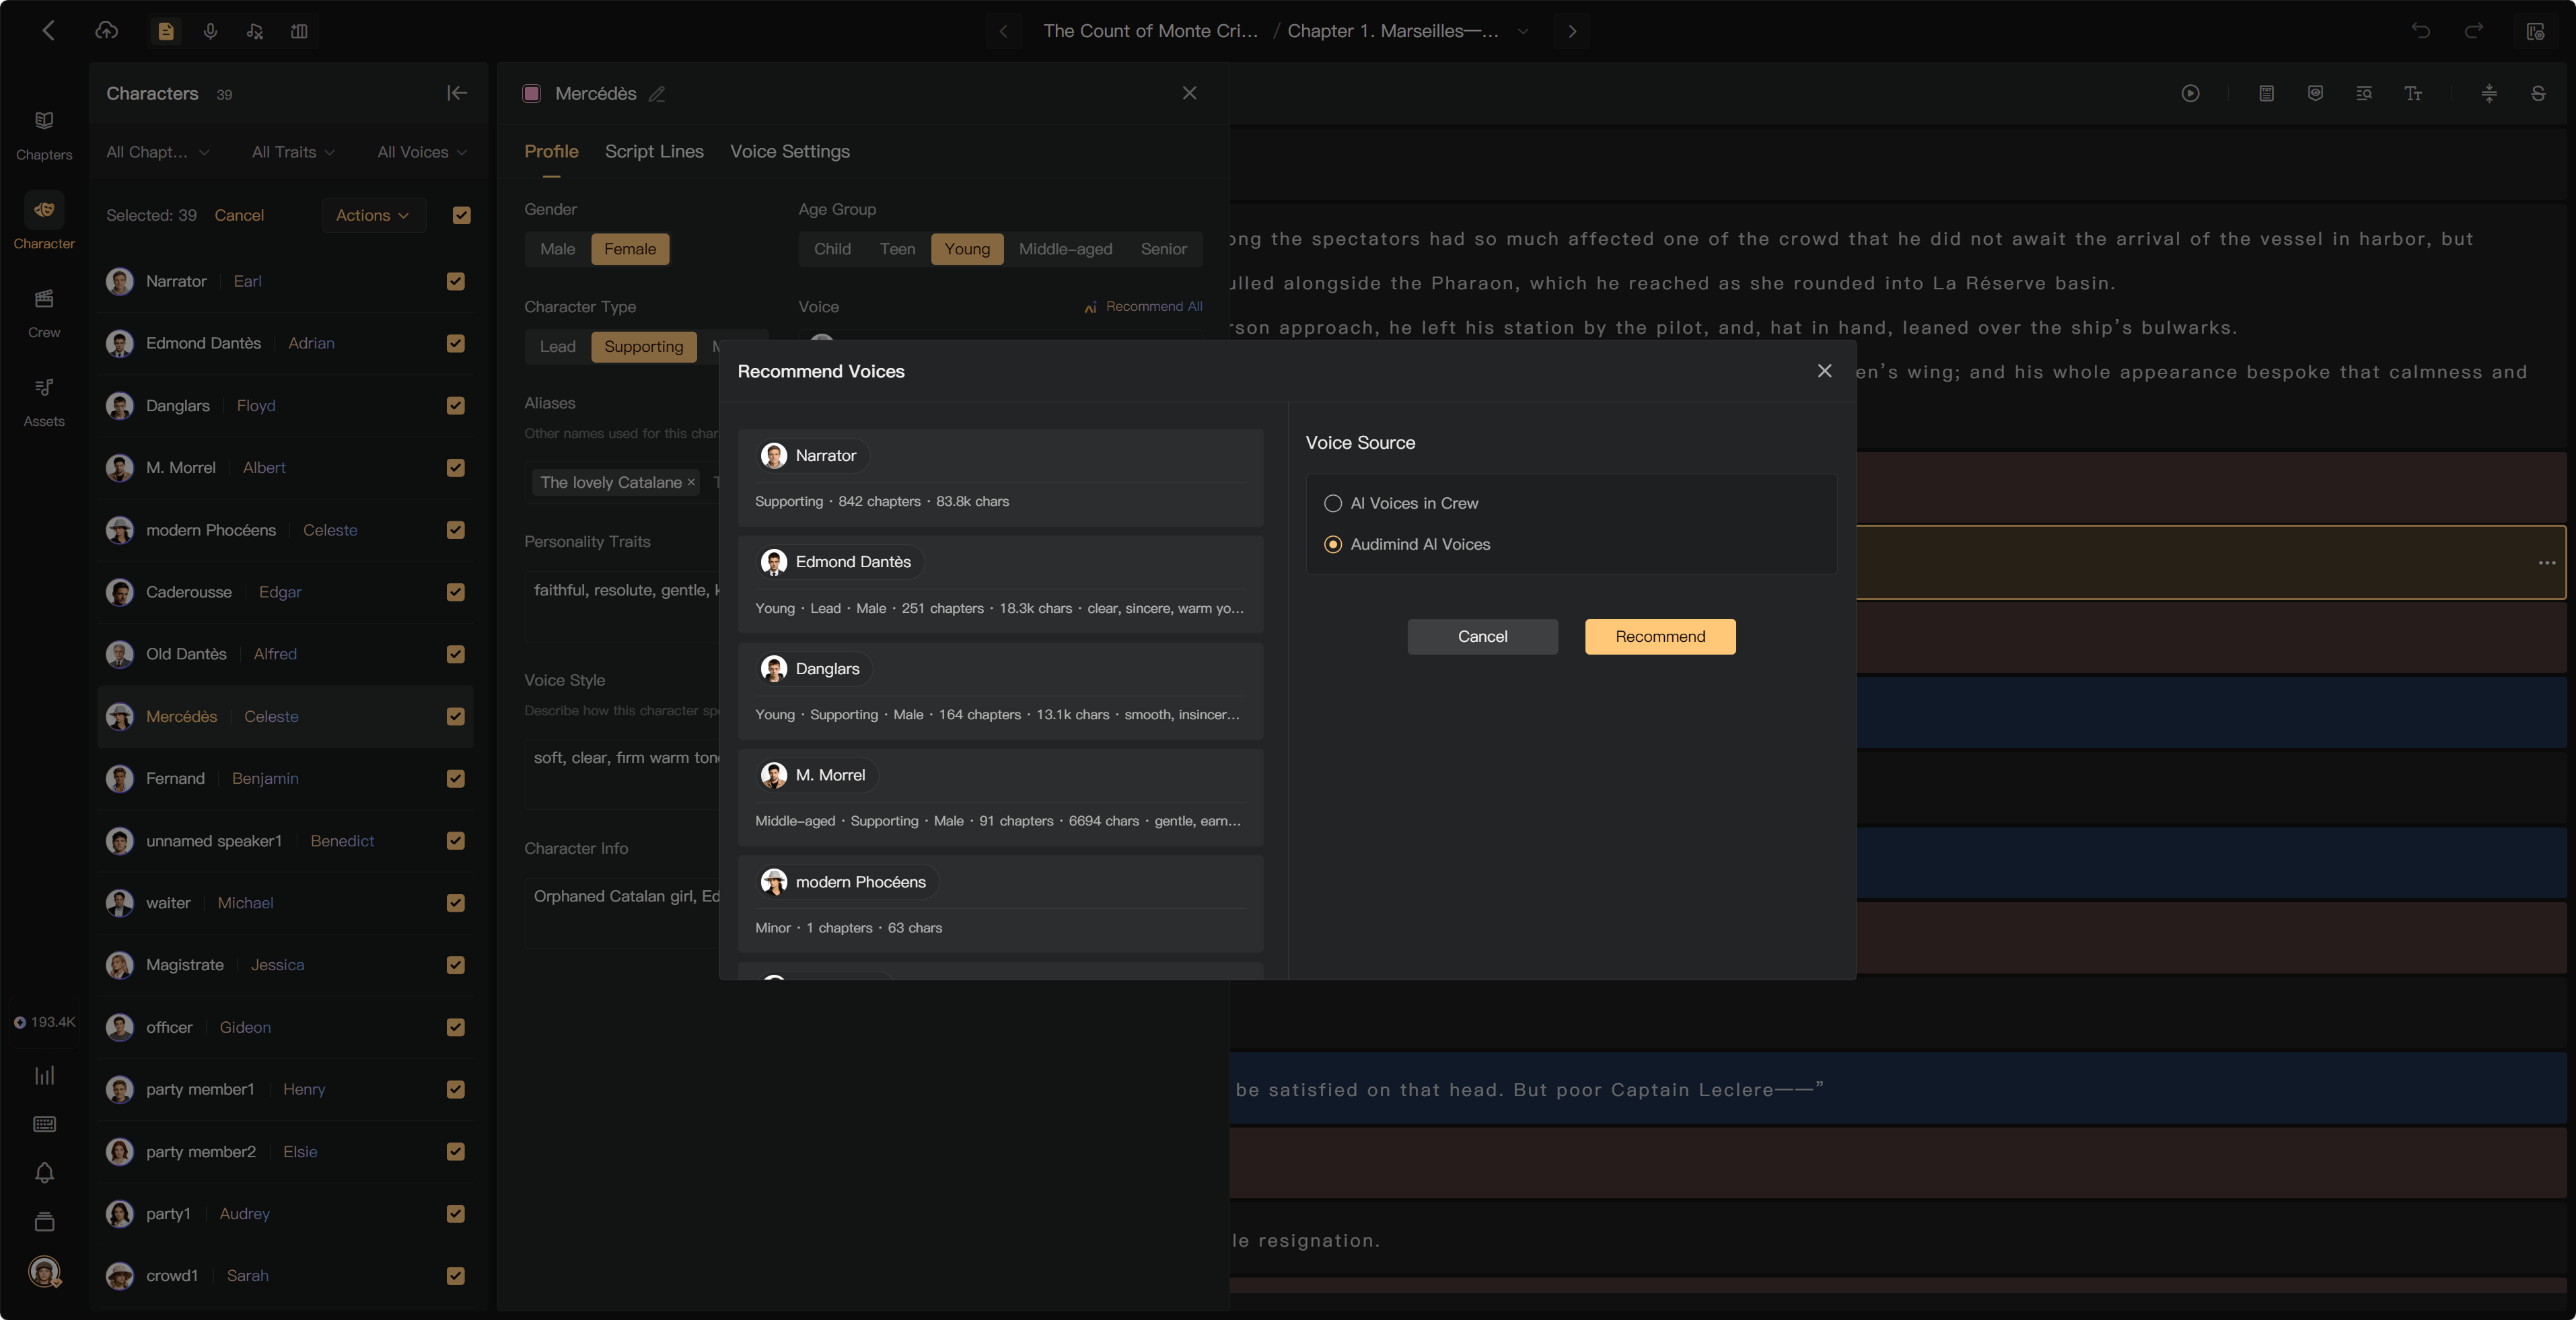
Task: Open the user avatar at bottom-left
Action: tap(44, 1271)
